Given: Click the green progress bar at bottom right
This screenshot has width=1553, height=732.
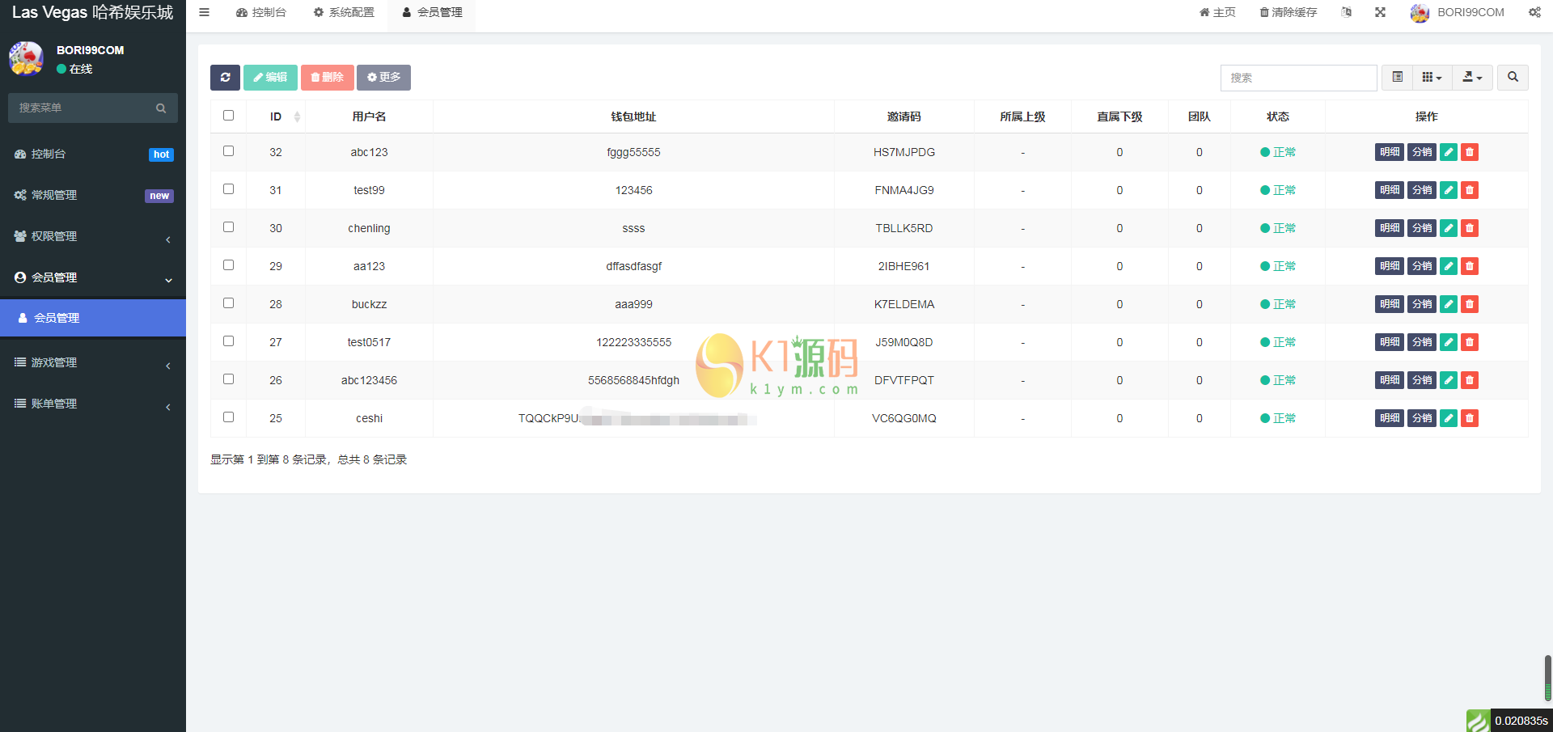Looking at the screenshot, I should coord(1479,720).
